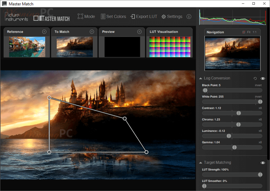Viewport: 270px width, 191px height.
Task: Select the To Match castle thumbnail
Action: 75,47
